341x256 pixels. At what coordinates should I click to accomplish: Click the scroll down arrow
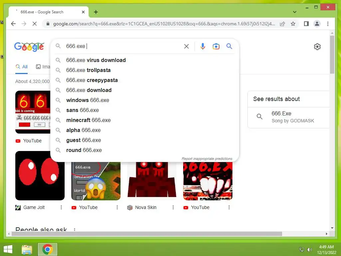(332, 228)
